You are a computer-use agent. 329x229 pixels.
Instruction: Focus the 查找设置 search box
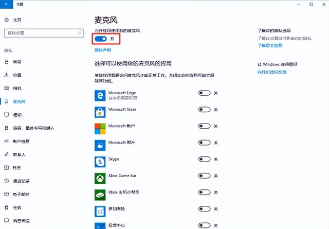click(x=44, y=33)
